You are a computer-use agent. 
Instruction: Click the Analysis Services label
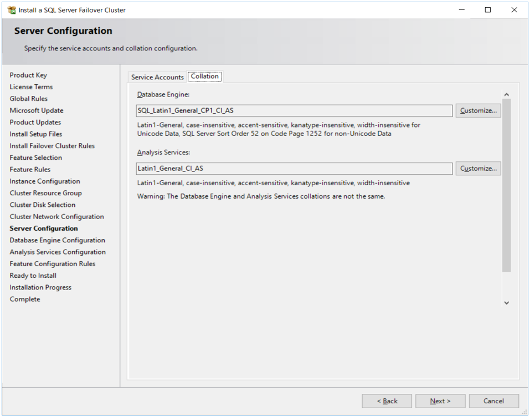click(163, 153)
